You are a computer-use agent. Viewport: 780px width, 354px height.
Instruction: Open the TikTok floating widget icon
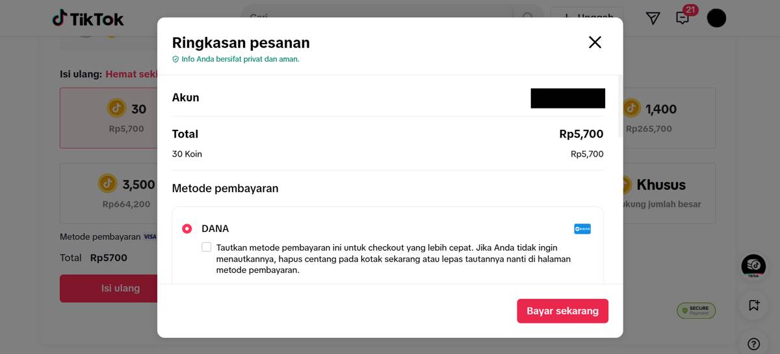[x=753, y=266]
